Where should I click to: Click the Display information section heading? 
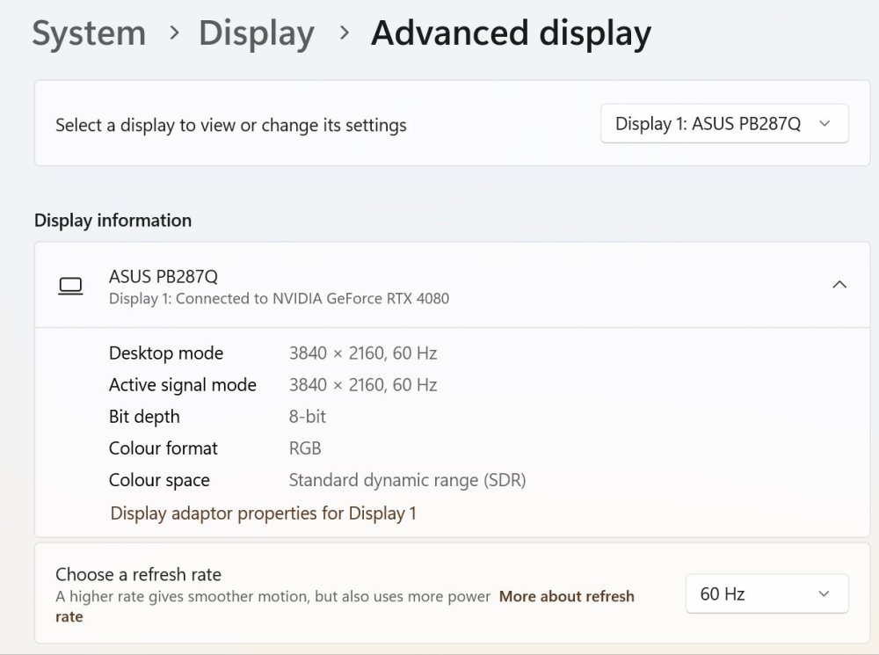113,220
